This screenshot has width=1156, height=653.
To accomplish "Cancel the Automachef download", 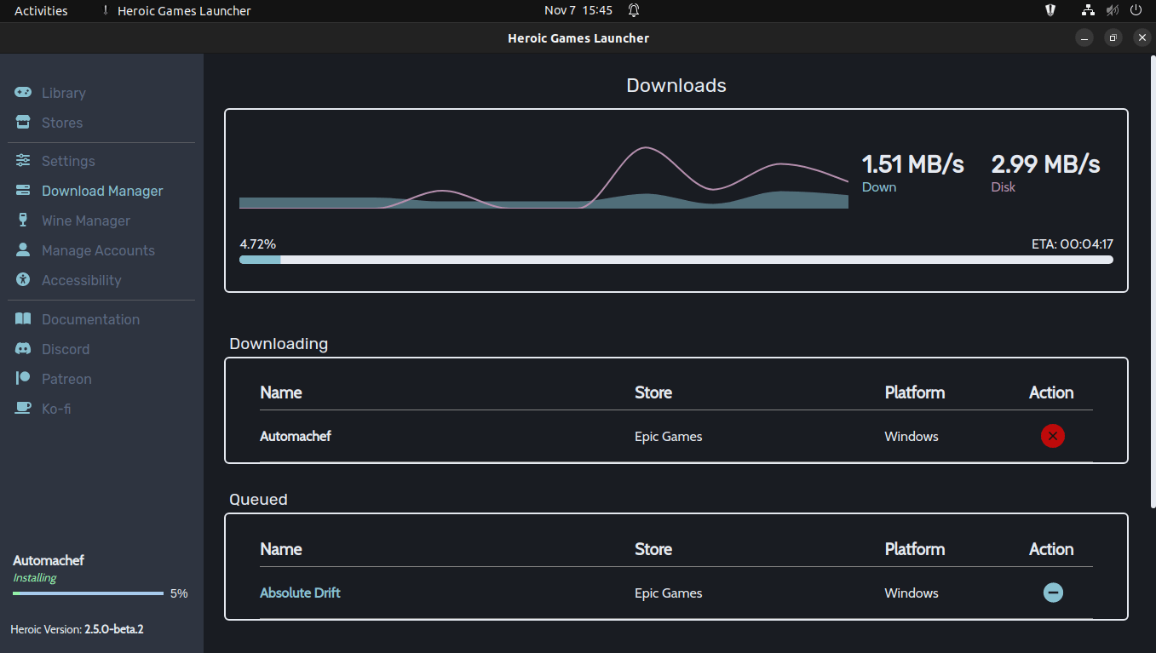I will 1052,436.
